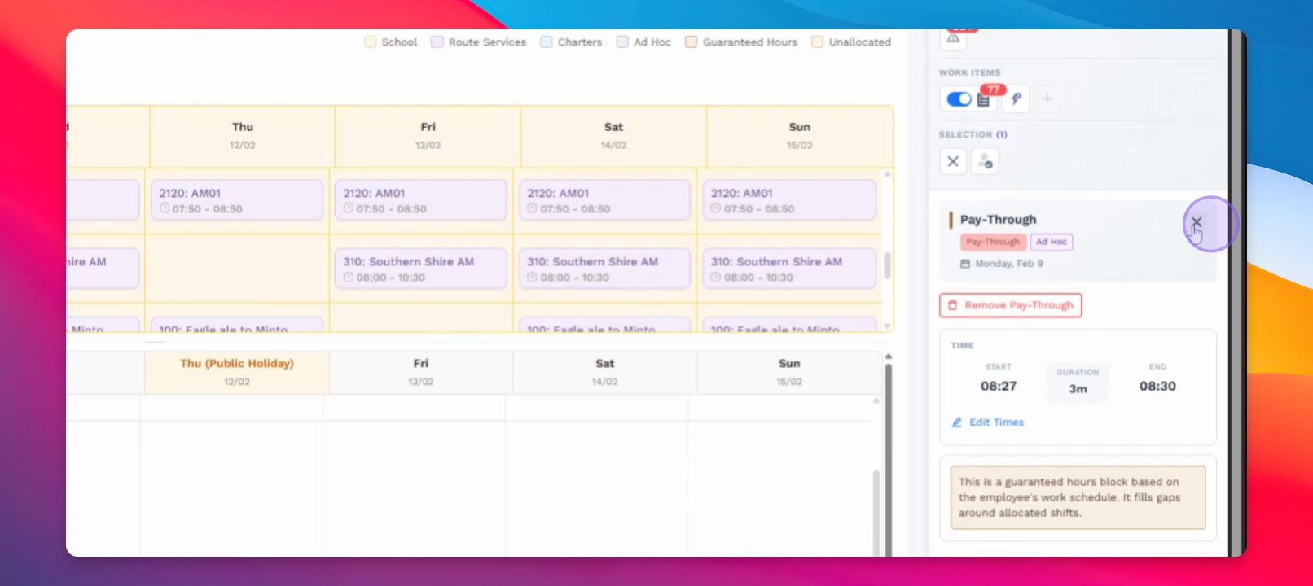Open the warning triangle alerts icon

point(953,38)
